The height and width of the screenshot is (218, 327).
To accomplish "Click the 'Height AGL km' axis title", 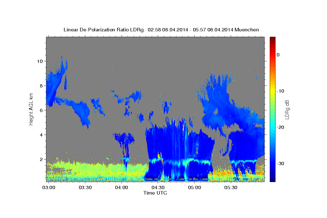I will [31, 109].
